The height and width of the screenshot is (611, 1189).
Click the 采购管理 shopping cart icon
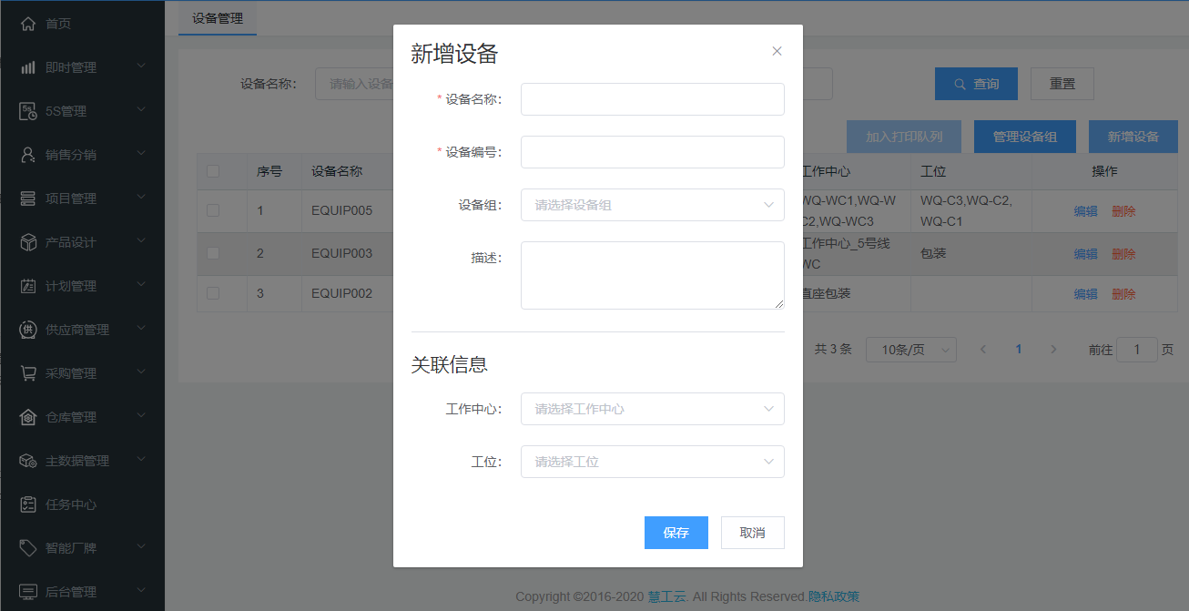coord(28,373)
